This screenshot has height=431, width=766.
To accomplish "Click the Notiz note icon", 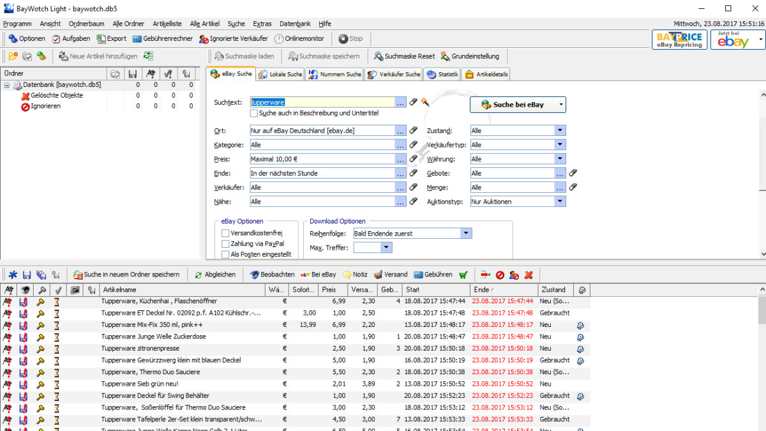I will [x=347, y=275].
